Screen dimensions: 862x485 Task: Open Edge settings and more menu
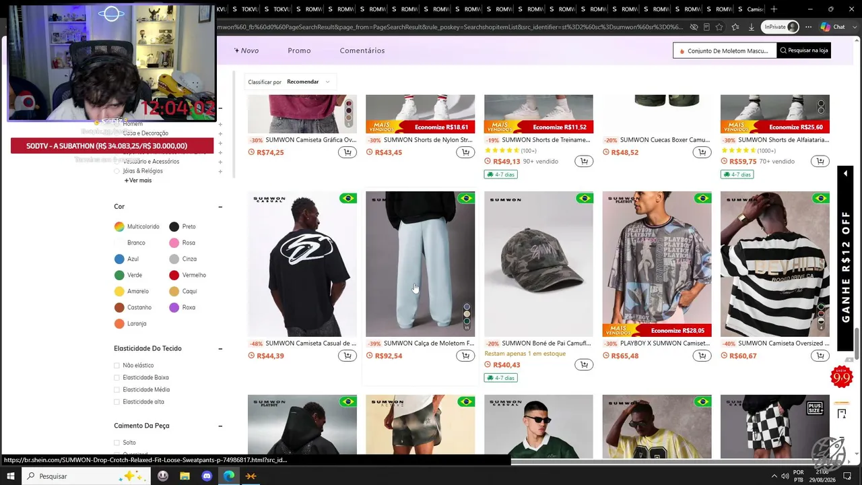coord(808,27)
